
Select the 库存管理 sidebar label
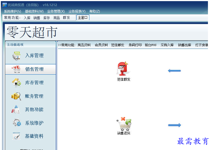click(x=34, y=83)
